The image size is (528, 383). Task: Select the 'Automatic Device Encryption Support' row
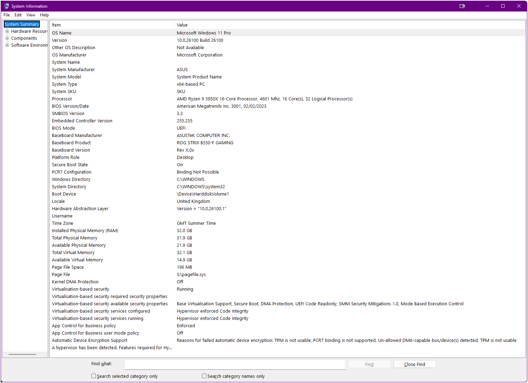[x=287, y=340]
